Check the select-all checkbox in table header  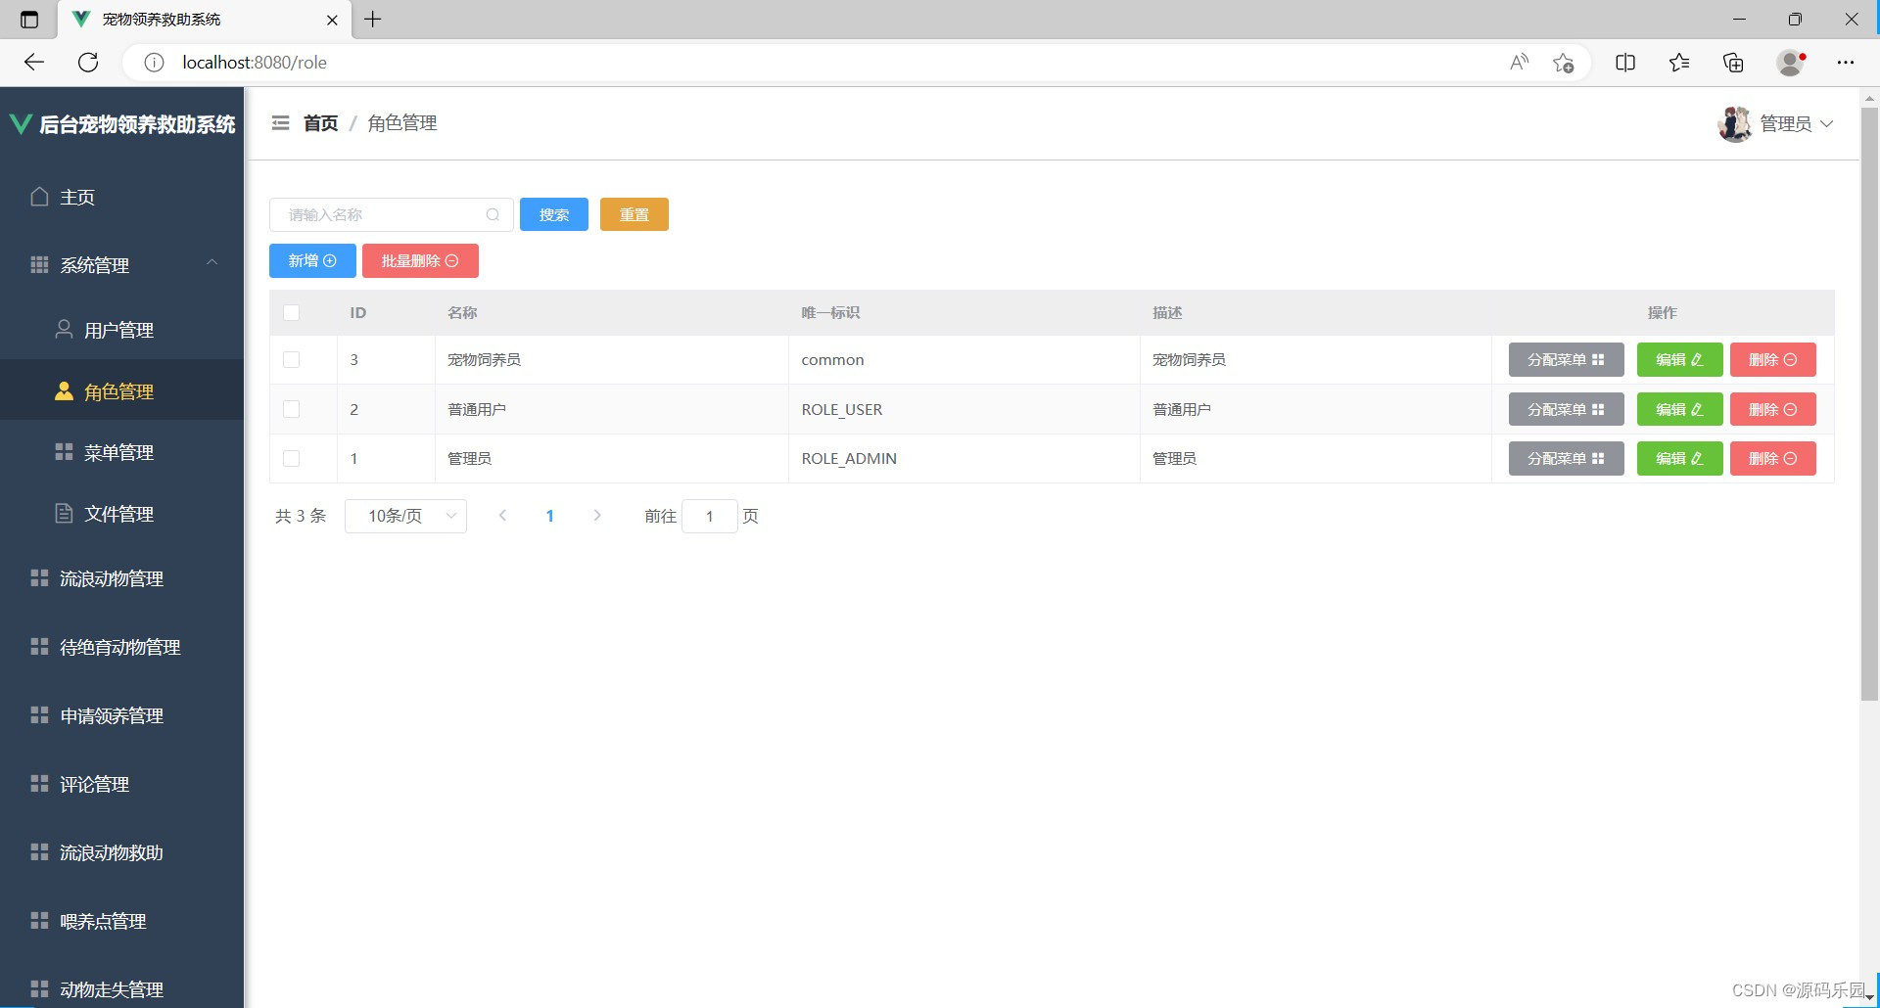(291, 312)
